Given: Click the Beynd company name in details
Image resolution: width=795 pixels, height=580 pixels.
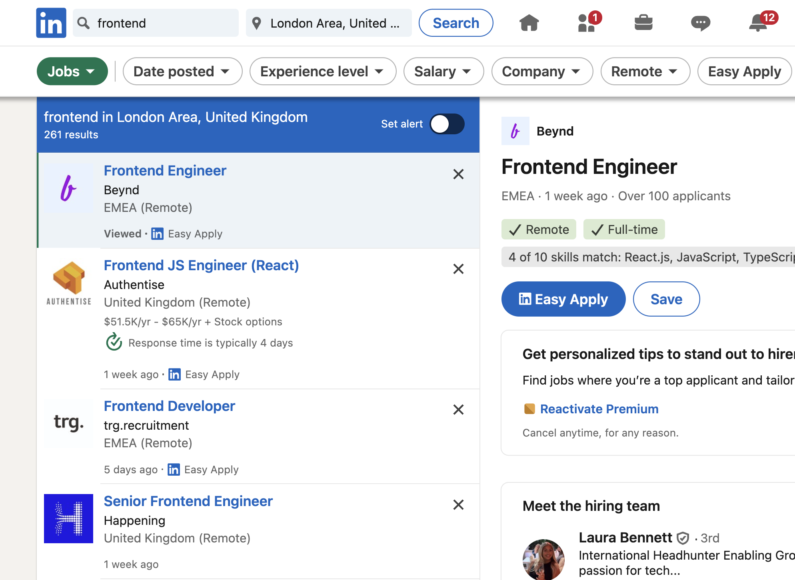Looking at the screenshot, I should pos(555,131).
